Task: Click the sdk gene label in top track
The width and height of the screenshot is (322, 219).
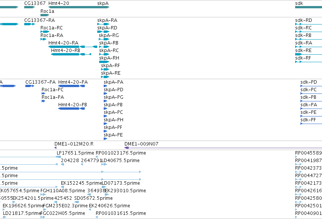Action: [299, 3]
